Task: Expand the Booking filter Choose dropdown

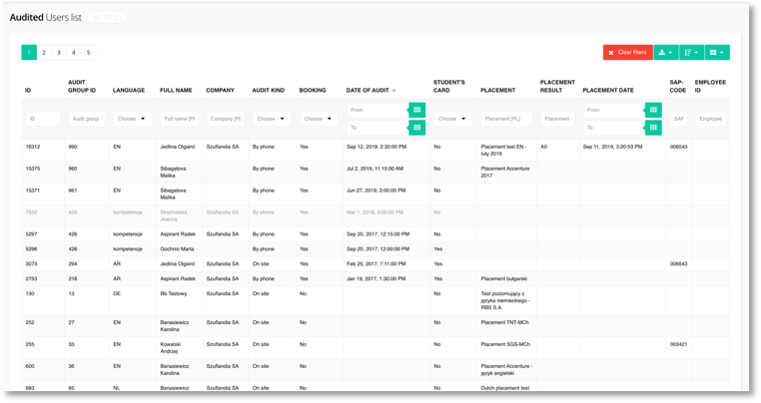Action: (x=318, y=119)
